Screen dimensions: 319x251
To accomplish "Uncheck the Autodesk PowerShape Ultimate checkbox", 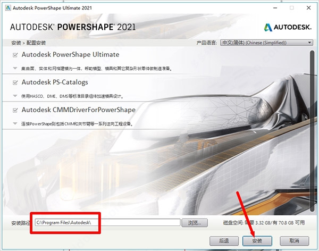I will point(15,55).
